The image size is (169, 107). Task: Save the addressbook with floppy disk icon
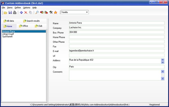(10, 12)
